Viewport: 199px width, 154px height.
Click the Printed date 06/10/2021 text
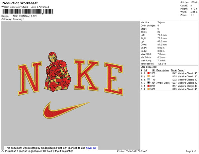coord(132,151)
